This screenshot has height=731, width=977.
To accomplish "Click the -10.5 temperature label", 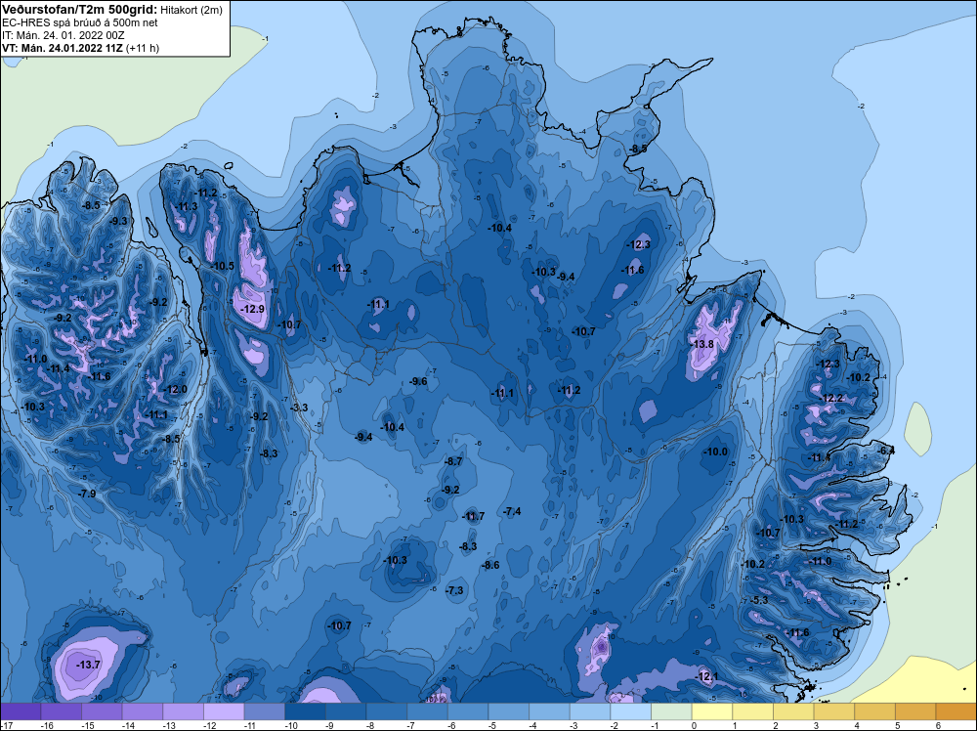I will pos(223,266).
